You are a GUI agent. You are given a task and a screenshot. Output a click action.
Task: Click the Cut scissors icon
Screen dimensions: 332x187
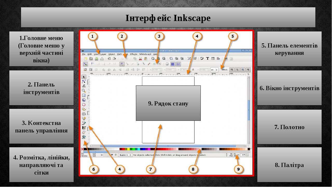[x=140, y=59]
